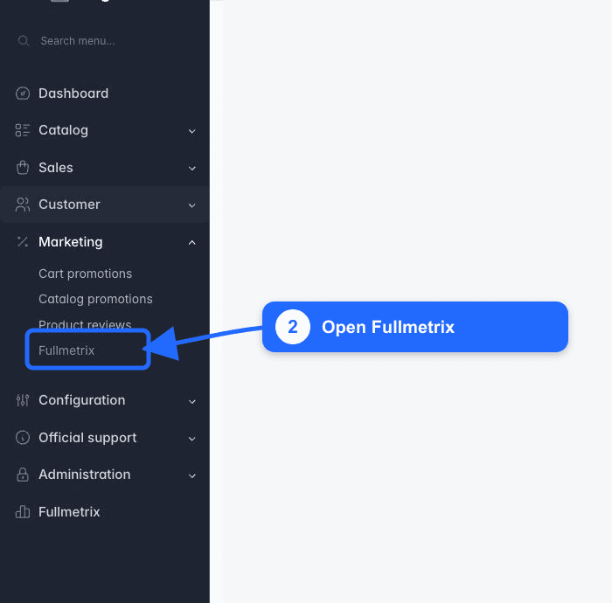Open Fullmetrix under Marketing
The image size is (612, 603).
[66, 350]
